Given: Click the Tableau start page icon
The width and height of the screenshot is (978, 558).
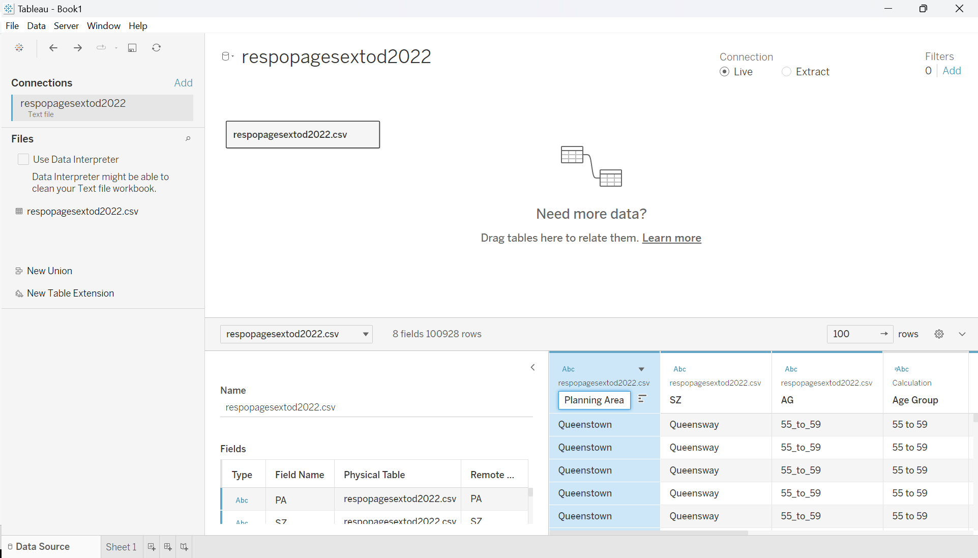Looking at the screenshot, I should (x=19, y=48).
